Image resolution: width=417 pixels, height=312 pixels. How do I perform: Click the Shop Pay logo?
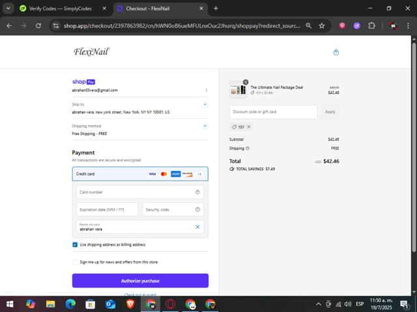(83, 82)
